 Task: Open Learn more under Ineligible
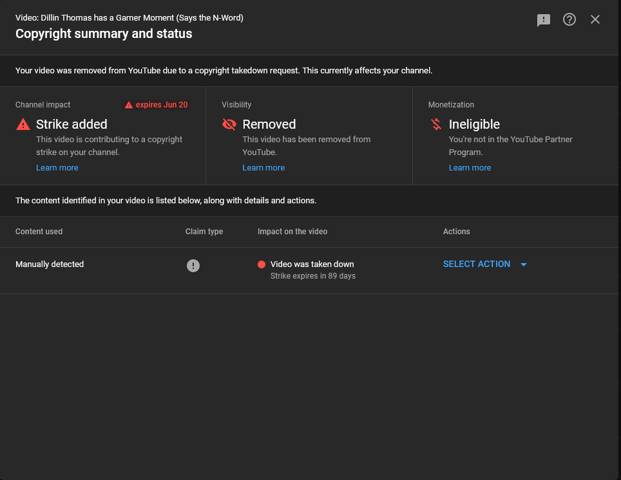[x=470, y=168]
